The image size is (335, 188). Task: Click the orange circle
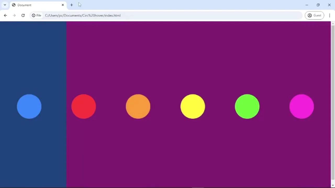pos(138,107)
